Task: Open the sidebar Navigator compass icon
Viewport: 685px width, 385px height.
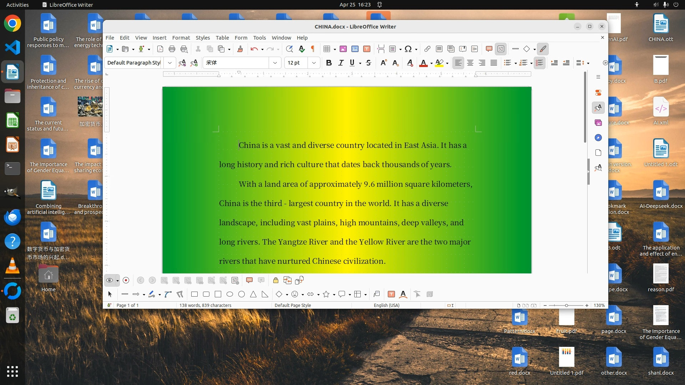Action: coord(598,138)
